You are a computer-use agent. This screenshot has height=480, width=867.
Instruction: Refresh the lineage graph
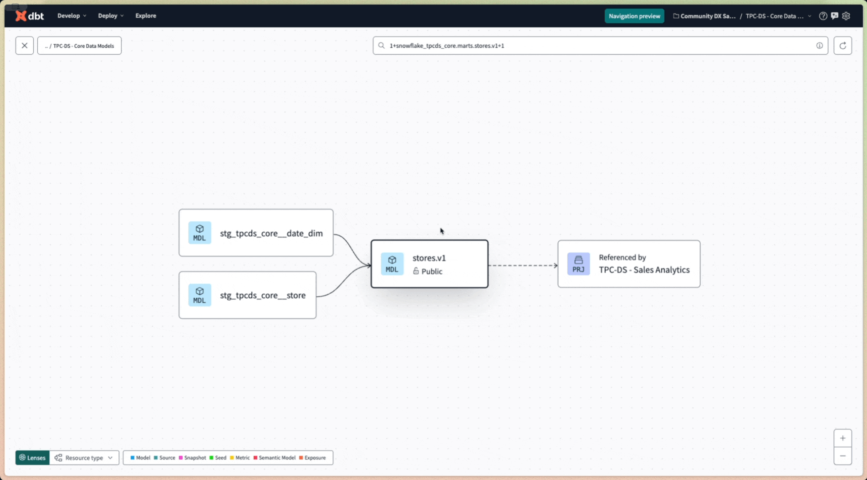pos(843,46)
